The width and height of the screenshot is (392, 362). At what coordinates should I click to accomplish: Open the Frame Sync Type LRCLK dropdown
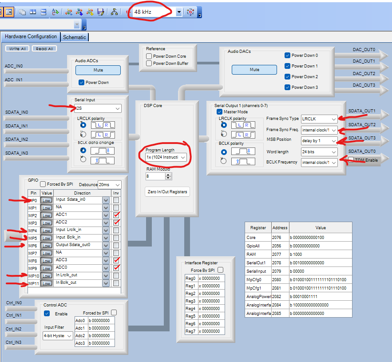pyautogui.click(x=334, y=119)
